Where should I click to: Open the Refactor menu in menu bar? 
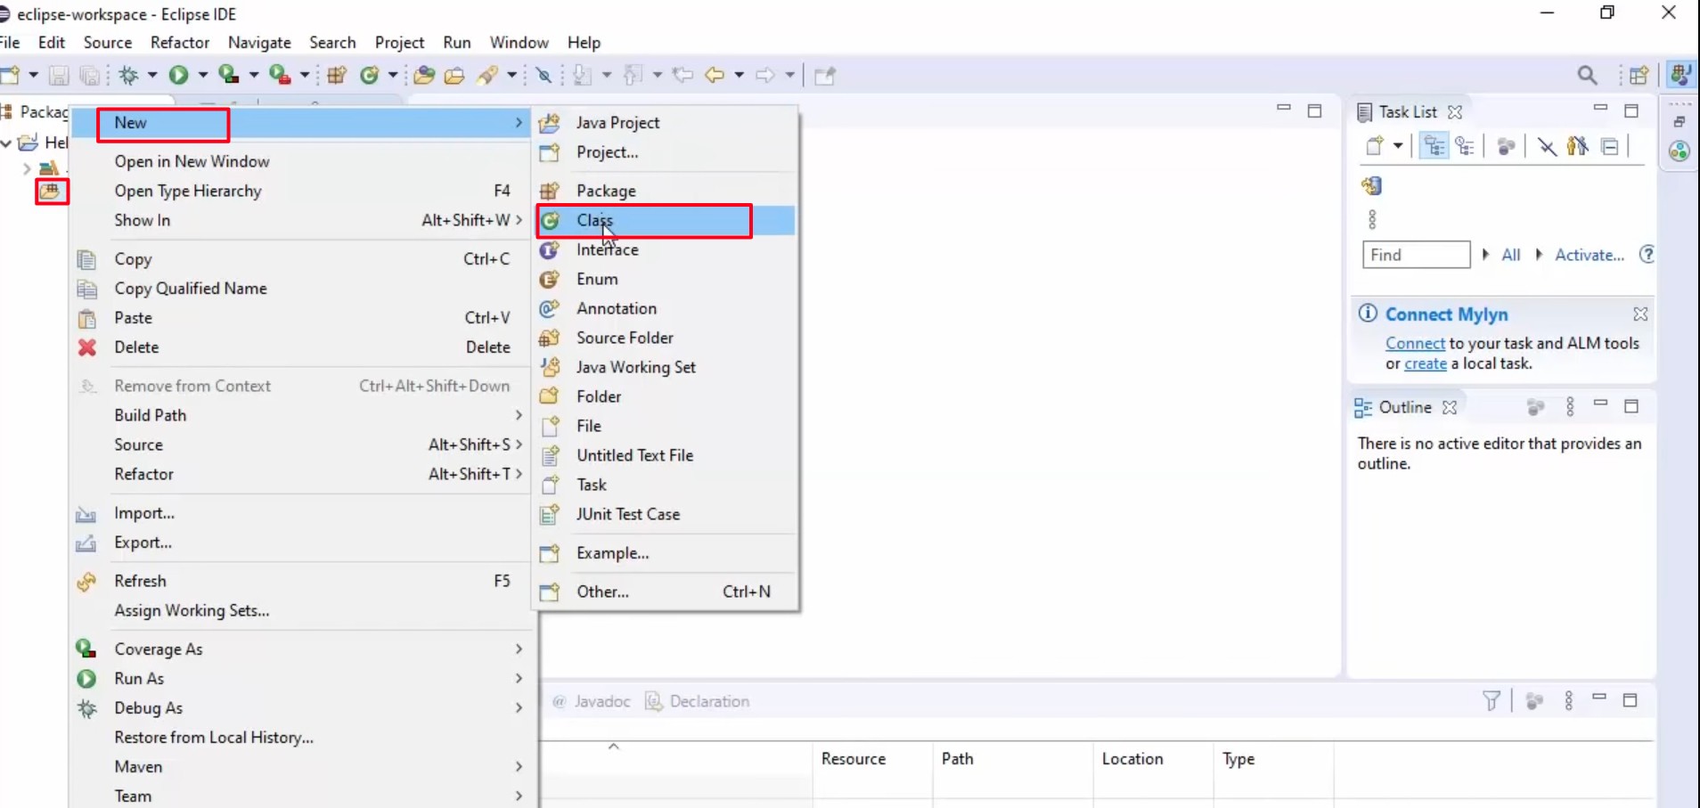tap(180, 43)
